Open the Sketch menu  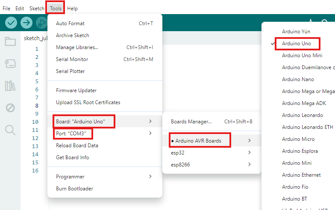point(37,9)
